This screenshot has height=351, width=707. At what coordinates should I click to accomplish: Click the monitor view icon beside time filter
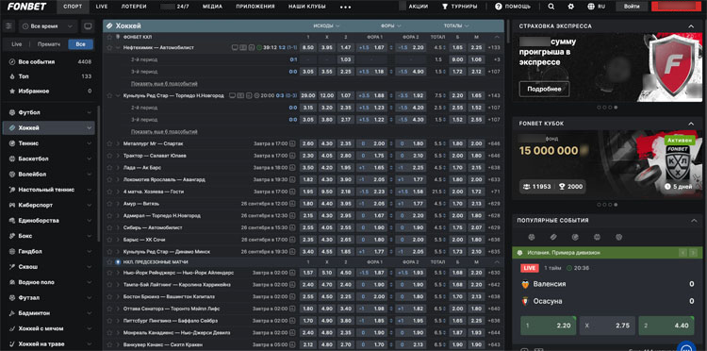[x=88, y=26]
